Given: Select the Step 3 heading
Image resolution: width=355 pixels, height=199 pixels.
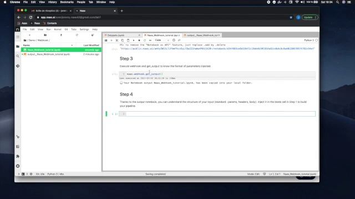Looking at the screenshot, I should (126, 59).
